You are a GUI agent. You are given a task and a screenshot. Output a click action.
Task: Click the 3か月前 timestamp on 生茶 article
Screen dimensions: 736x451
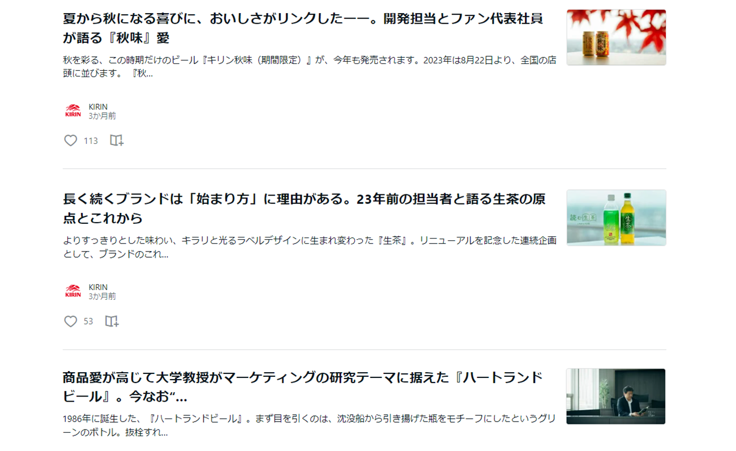coord(102,296)
